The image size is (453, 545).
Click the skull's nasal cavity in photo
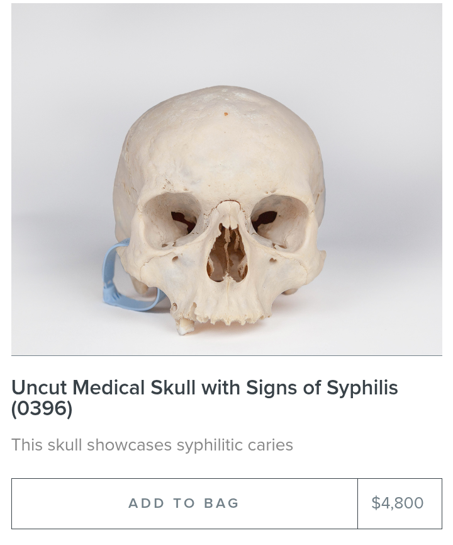227,253
